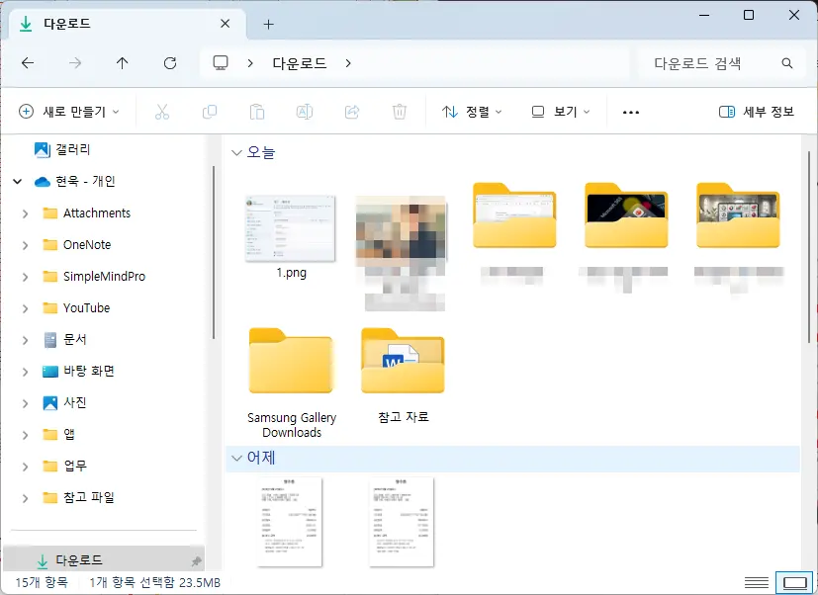Collapse the 오늘 group chevron
This screenshot has width=818, height=595.
[236, 152]
